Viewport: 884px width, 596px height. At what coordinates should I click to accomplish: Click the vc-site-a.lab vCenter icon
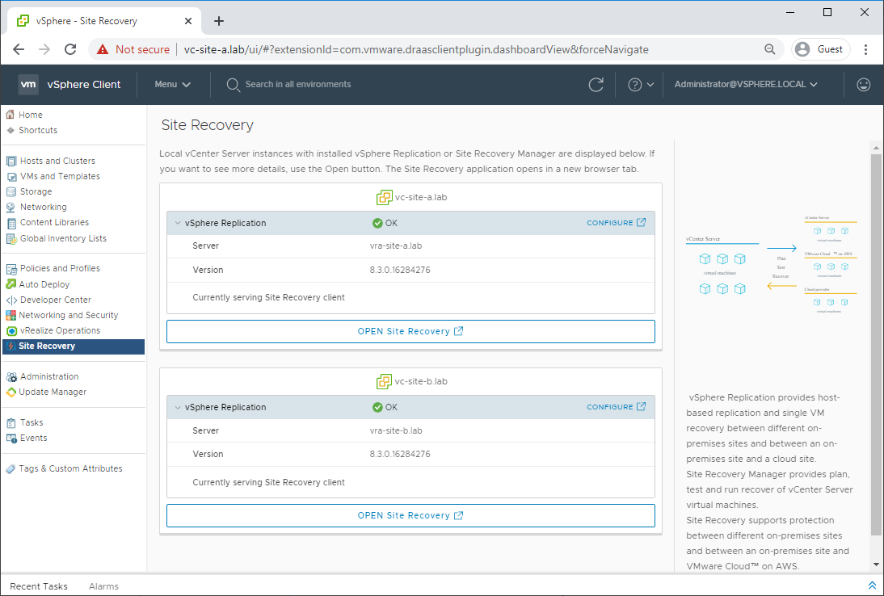(384, 197)
